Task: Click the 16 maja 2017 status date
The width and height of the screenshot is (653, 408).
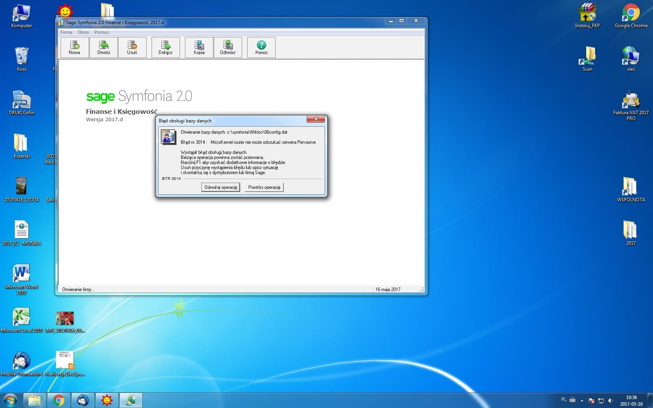Action: 388,289
